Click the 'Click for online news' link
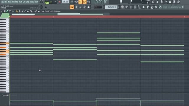 pos(172,7)
